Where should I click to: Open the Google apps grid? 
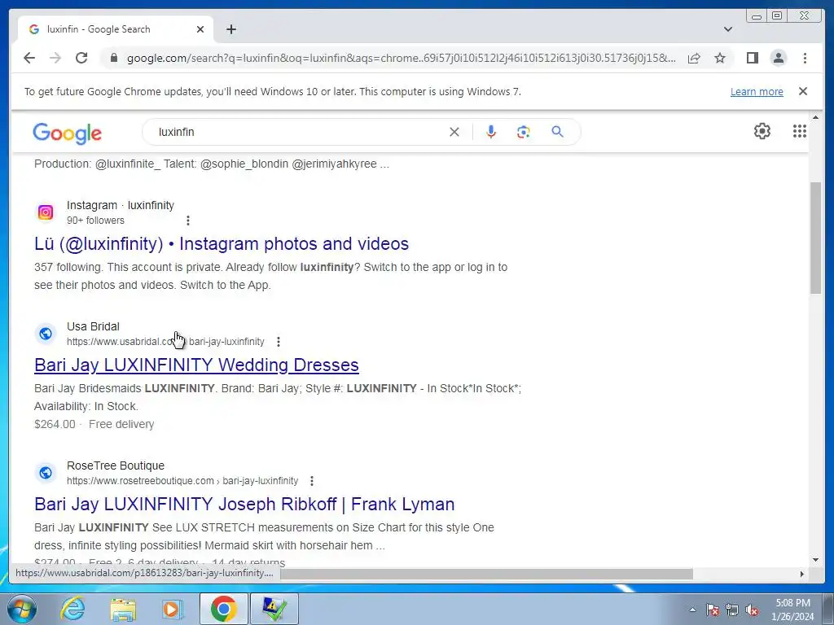[799, 131]
